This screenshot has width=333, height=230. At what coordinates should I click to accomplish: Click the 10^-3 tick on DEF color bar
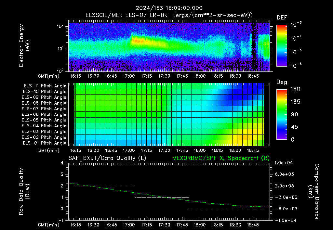(x=296, y=25)
